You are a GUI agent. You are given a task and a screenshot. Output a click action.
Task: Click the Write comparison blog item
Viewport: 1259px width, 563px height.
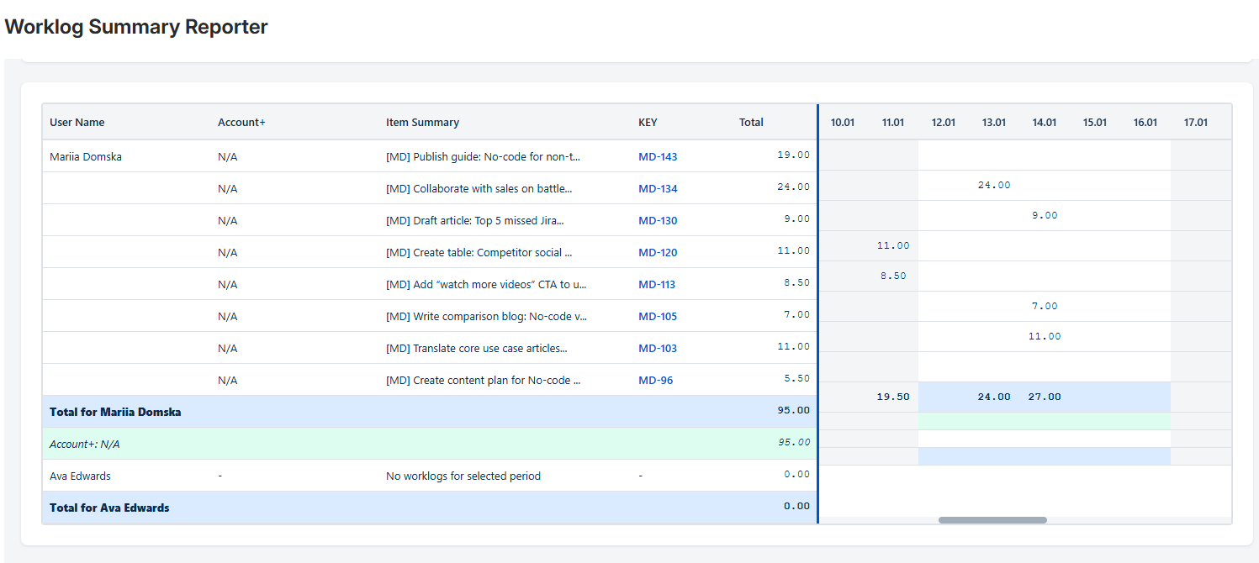pos(486,316)
